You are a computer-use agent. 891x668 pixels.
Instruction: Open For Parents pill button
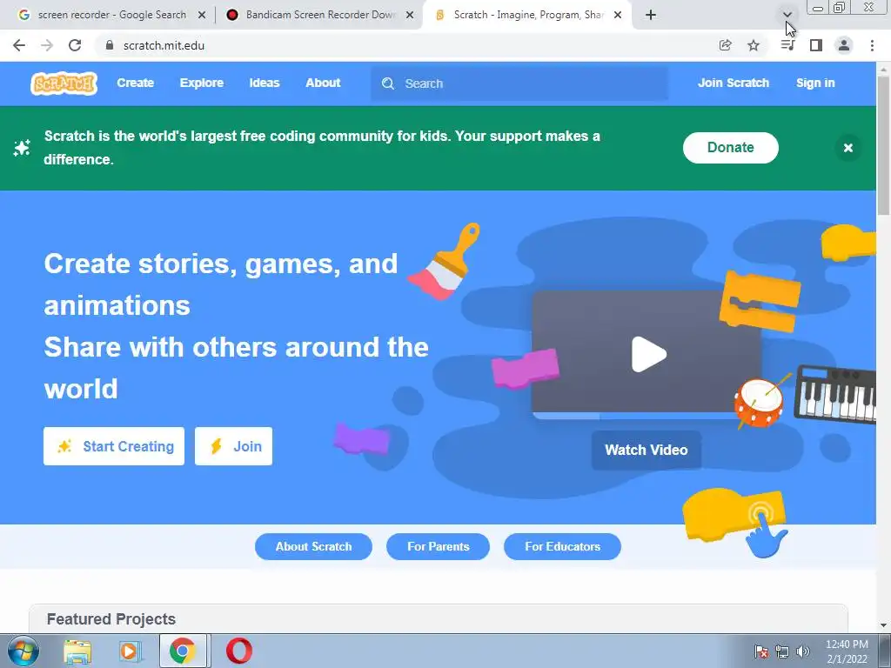(x=439, y=546)
